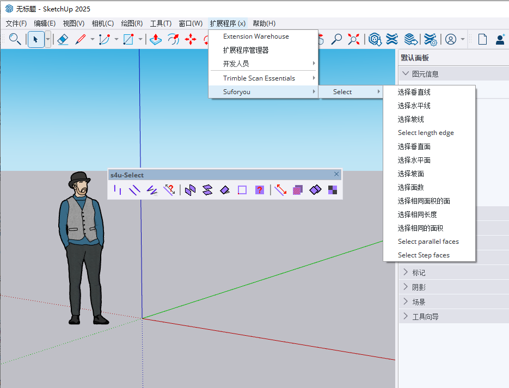Activate the Move tool with red arrows
The height and width of the screenshot is (388, 509).
[x=191, y=39]
